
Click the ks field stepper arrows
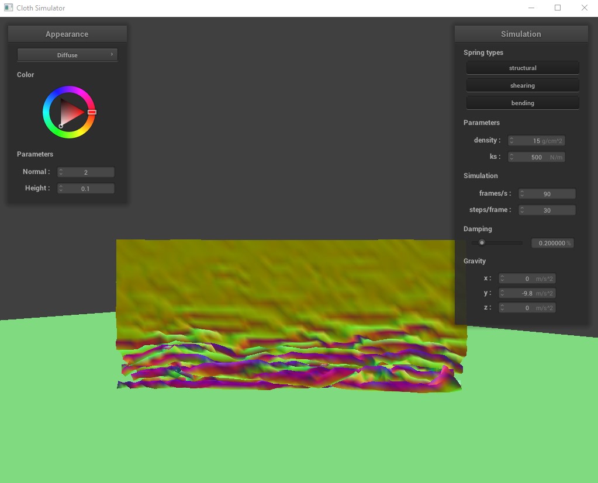pyautogui.click(x=511, y=157)
